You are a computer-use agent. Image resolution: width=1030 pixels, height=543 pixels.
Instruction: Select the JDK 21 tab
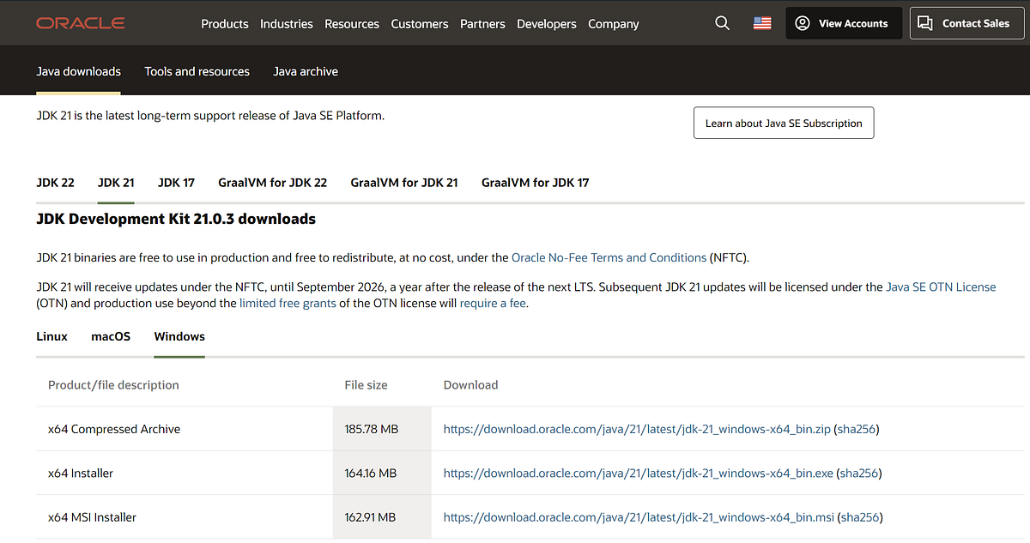coord(116,183)
